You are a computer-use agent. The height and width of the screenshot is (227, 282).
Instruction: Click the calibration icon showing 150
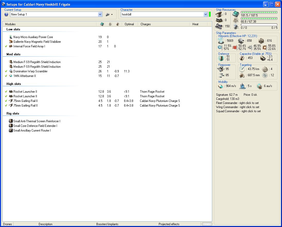point(219,26)
